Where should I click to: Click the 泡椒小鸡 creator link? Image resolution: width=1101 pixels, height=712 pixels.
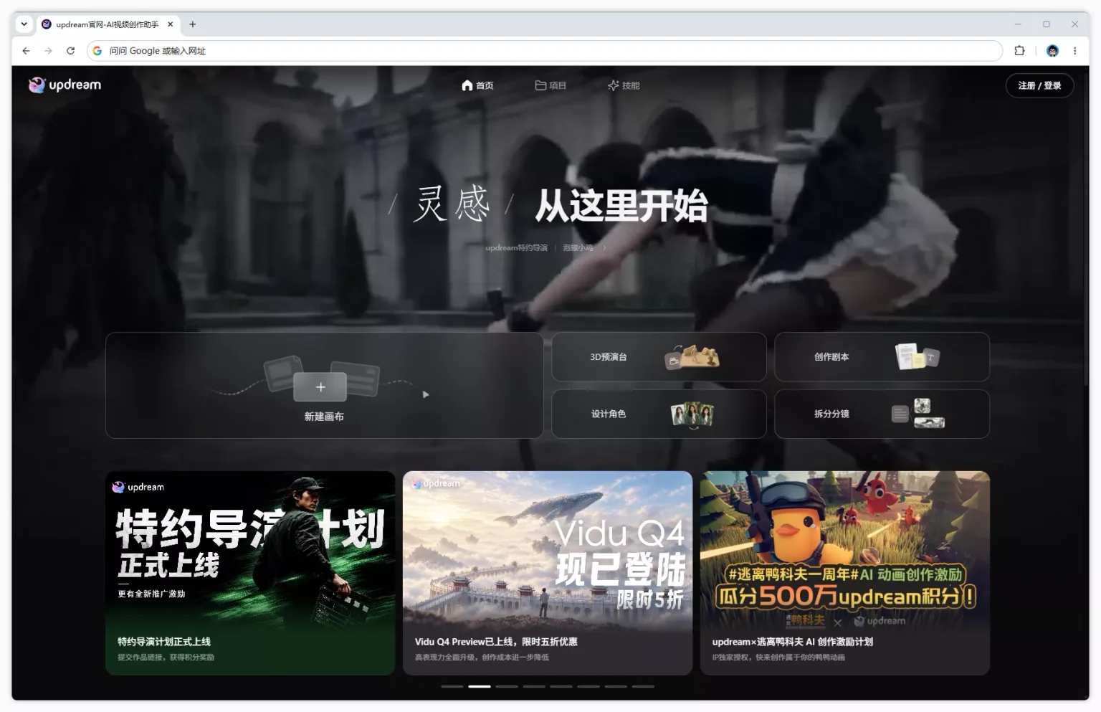click(x=578, y=248)
